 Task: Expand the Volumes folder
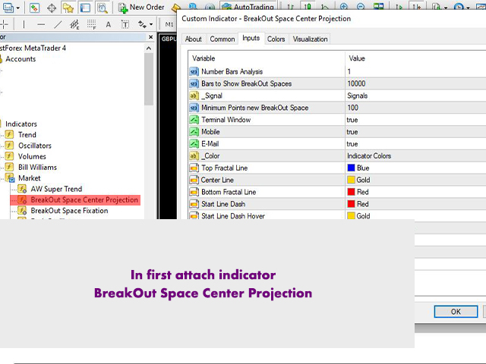(x=32, y=156)
